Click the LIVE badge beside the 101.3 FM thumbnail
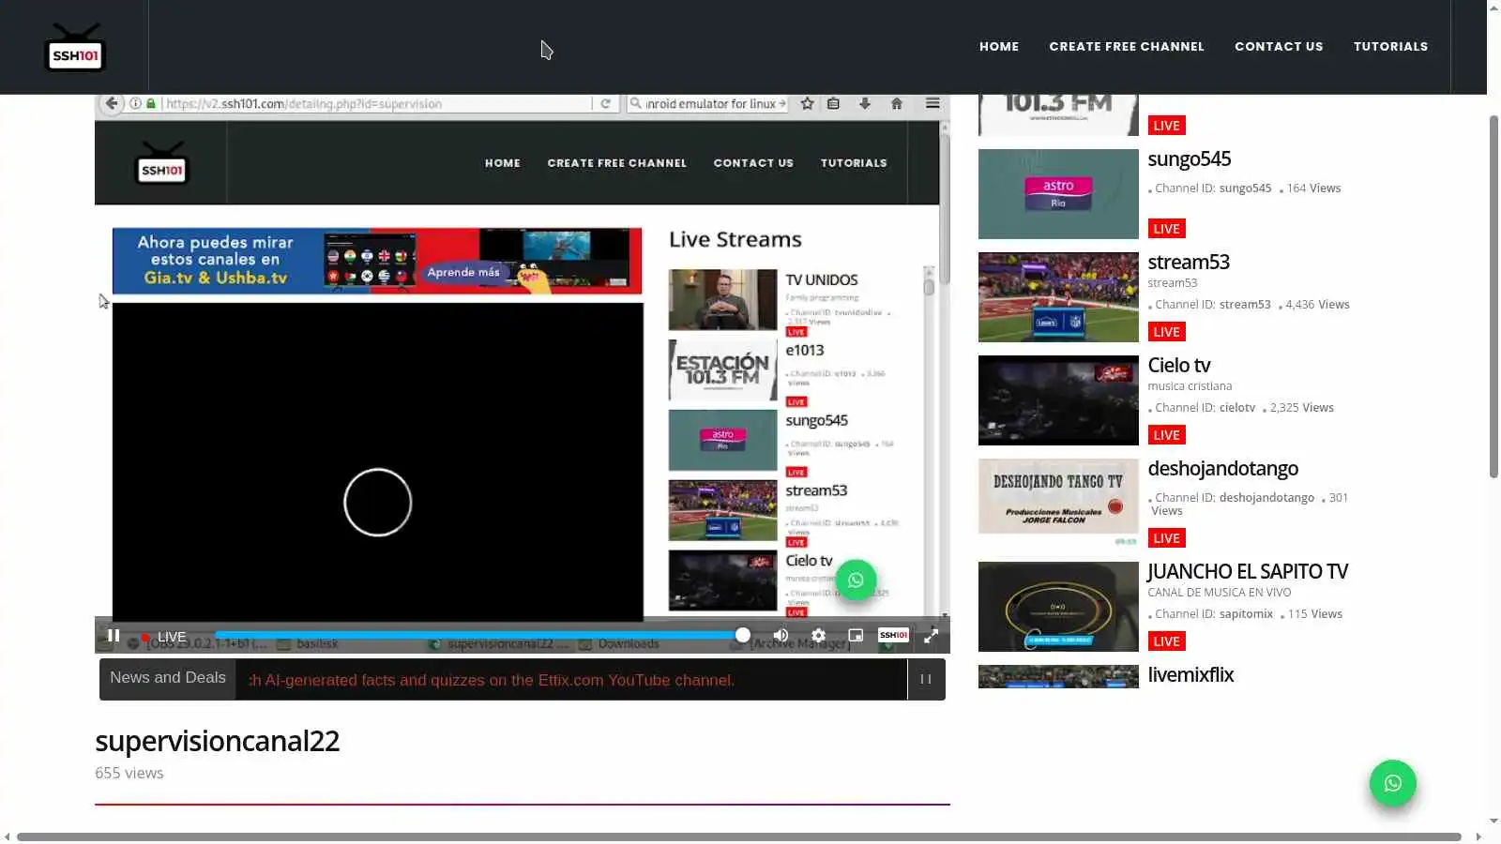 tap(1166, 126)
